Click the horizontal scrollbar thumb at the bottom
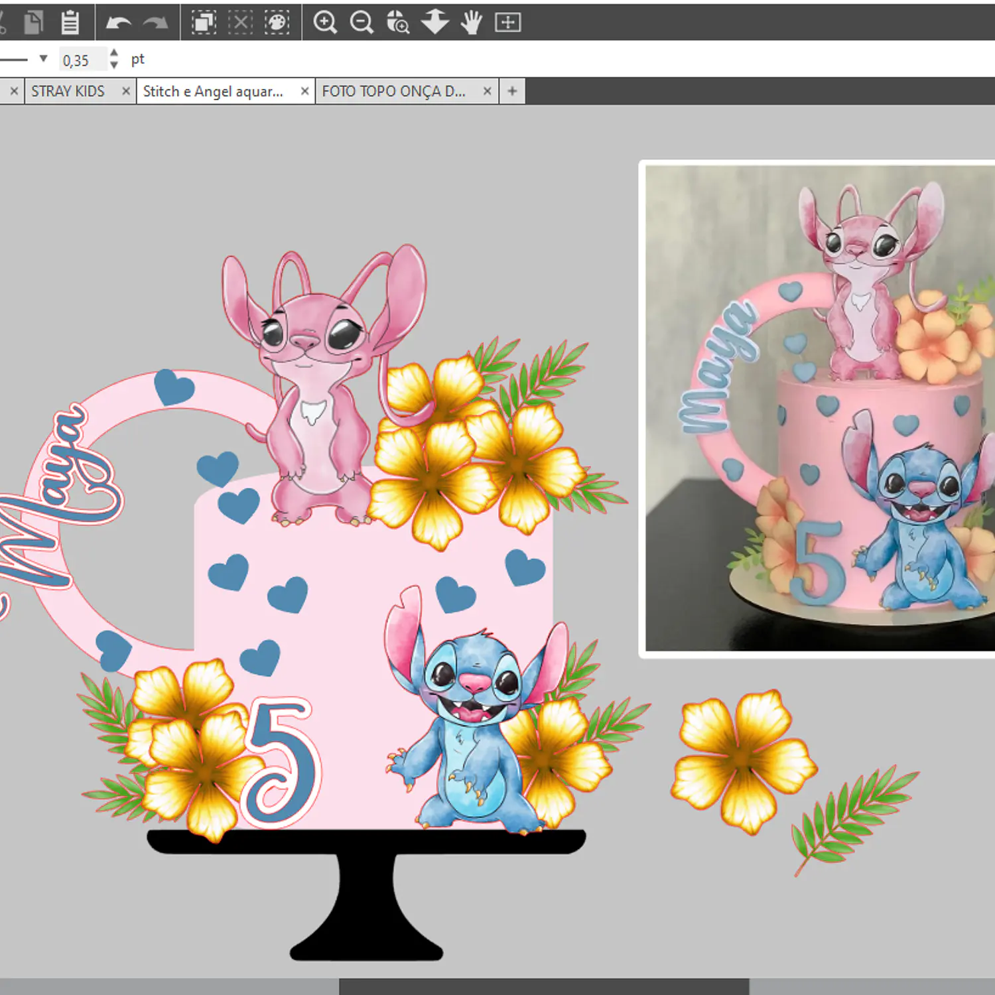This screenshot has width=995, height=995. point(544,986)
